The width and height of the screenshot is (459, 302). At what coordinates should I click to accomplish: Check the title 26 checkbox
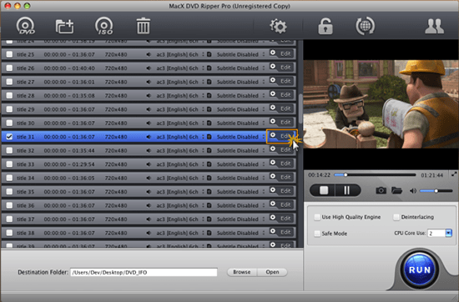(x=9, y=68)
